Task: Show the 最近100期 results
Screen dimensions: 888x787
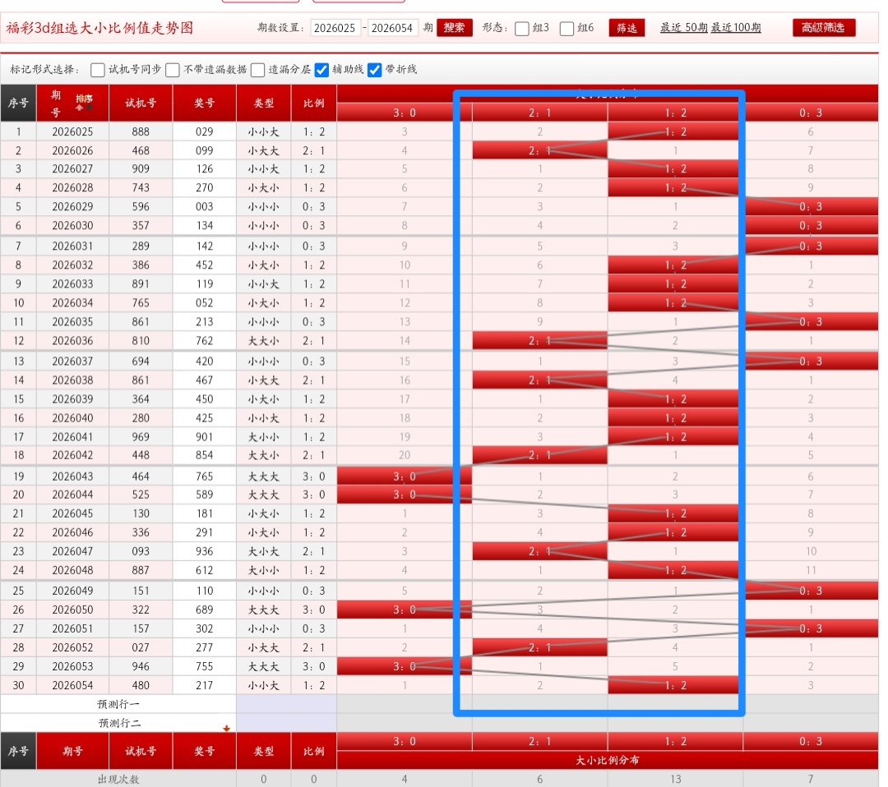Action: (736, 28)
